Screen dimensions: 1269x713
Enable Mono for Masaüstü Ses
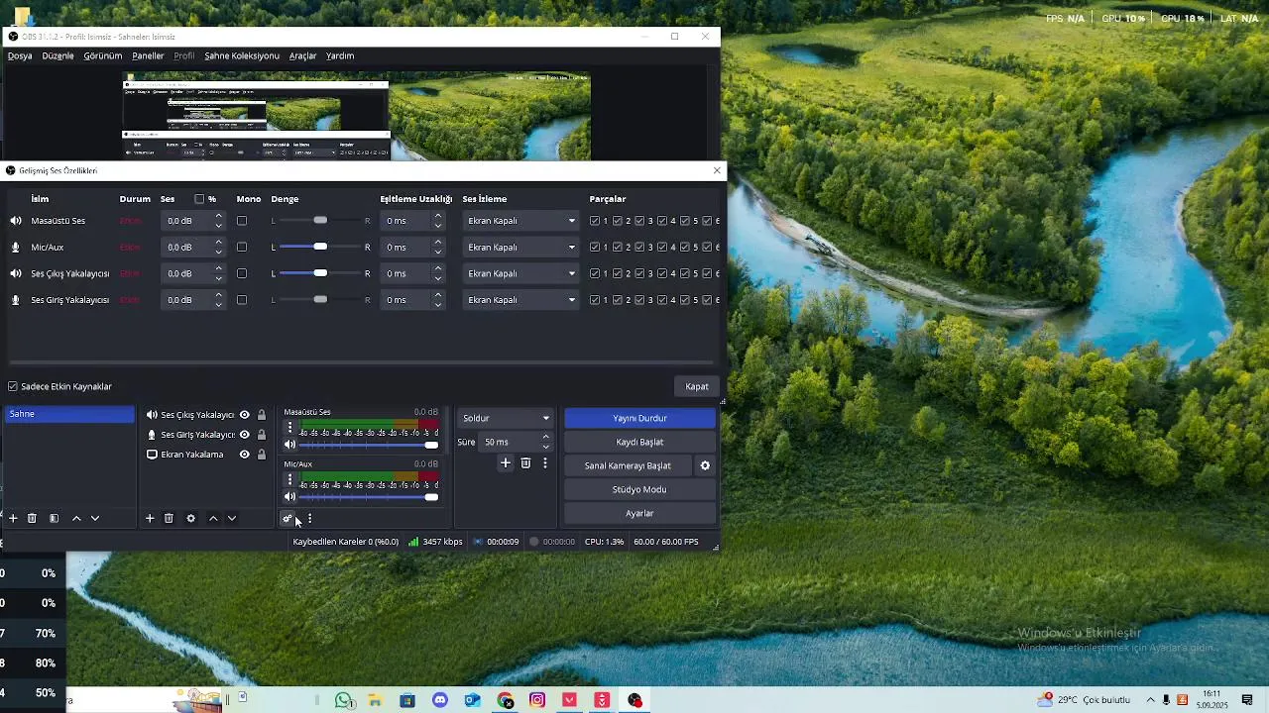[x=241, y=221]
